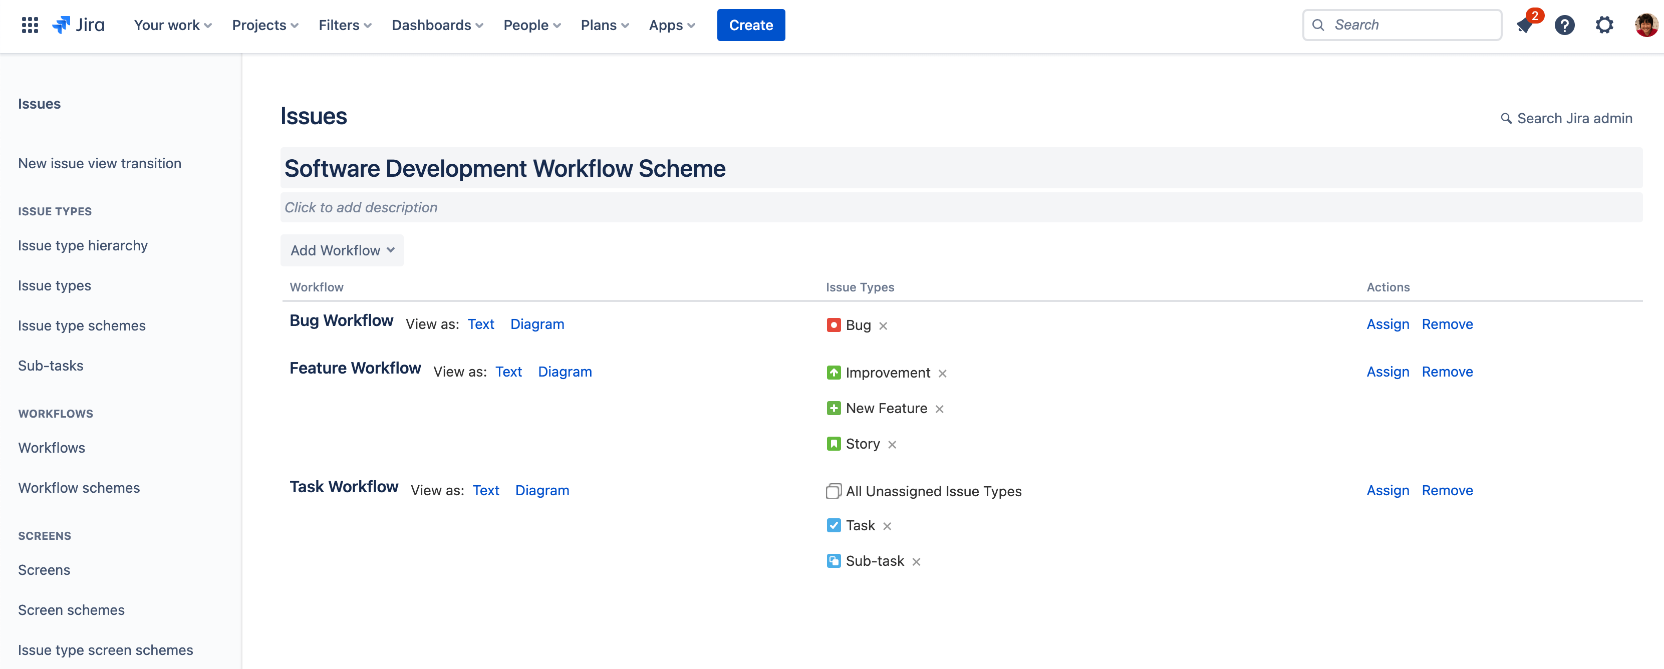
Task: Expand the Add Workflow dropdown
Action: [341, 249]
